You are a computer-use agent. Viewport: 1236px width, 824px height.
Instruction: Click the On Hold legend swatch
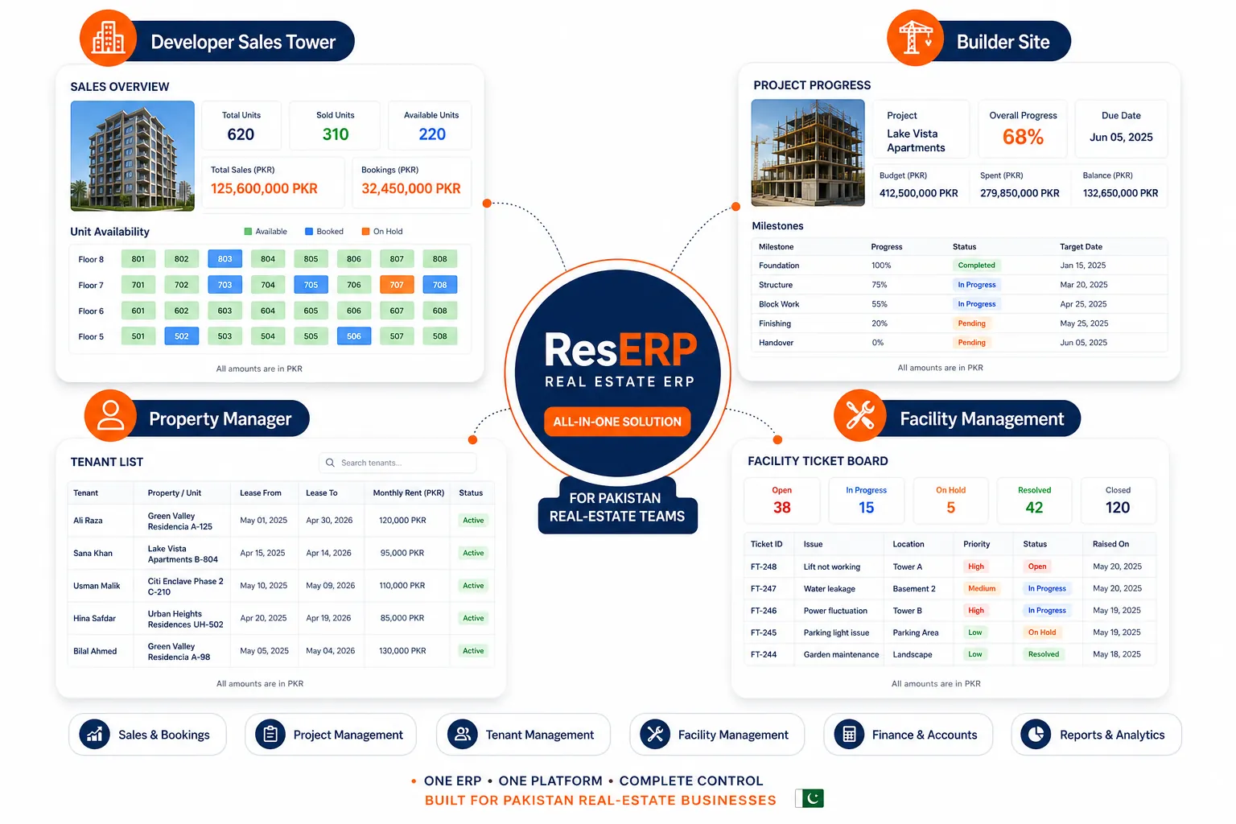(x=366, y=232)
